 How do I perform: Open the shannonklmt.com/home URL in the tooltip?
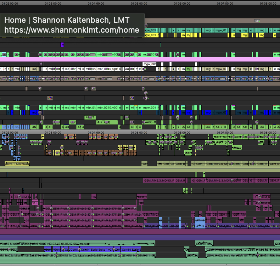pos(72,30)
